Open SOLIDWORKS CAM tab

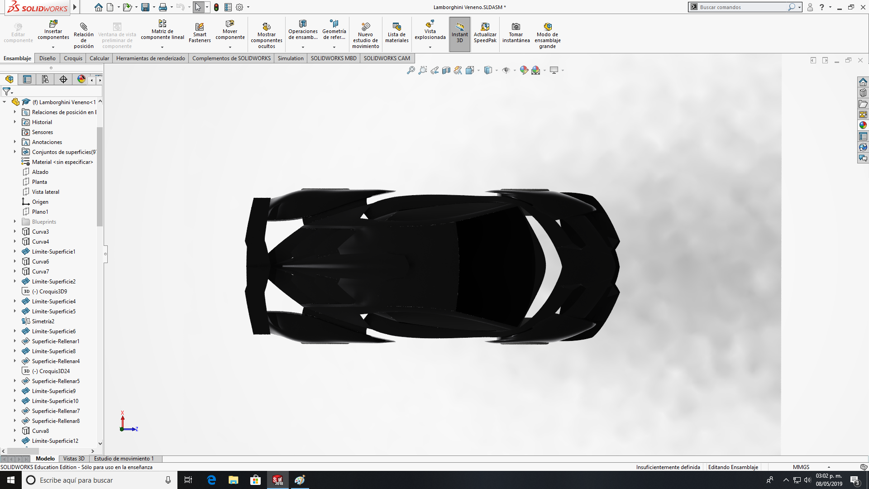click(387, 58)
